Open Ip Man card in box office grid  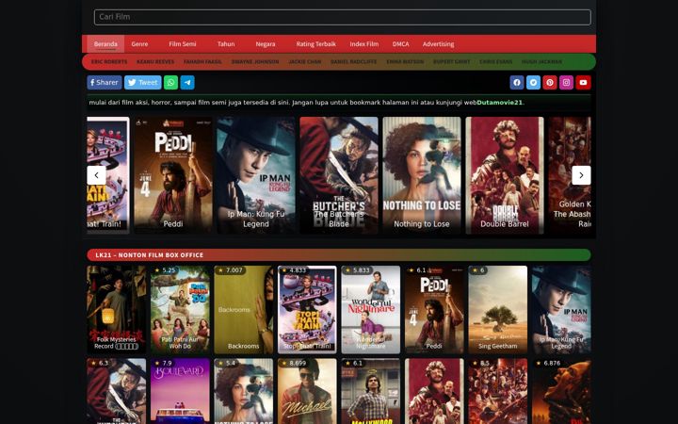pos(561,310)
